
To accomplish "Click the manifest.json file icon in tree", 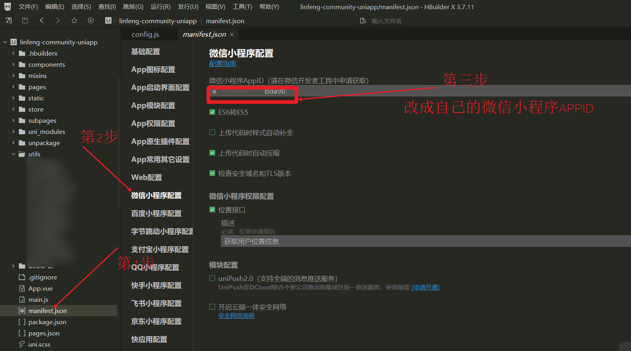I will coord(22,311).
